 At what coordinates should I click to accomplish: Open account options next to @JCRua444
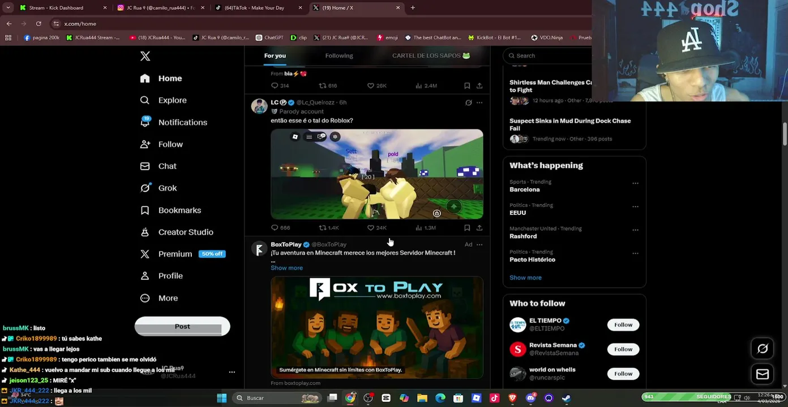click(232, 372)
